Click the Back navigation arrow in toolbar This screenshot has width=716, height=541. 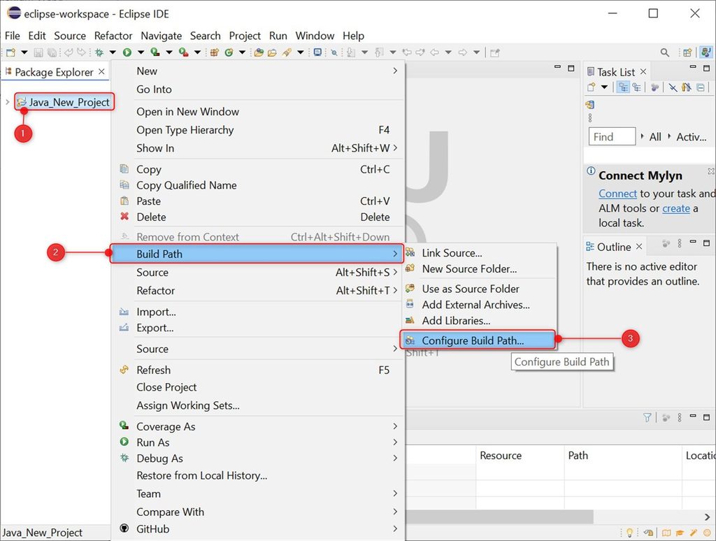point(434,52)
